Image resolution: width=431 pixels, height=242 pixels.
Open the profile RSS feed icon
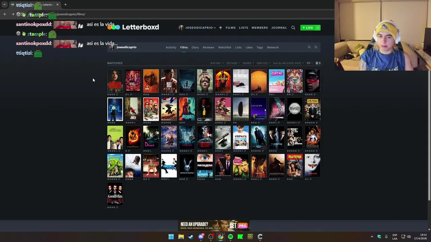pos(316,47)
